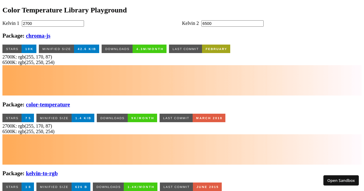Click the minified size 626 B badge
364x191 pixels.
click(x=63, y=187)
